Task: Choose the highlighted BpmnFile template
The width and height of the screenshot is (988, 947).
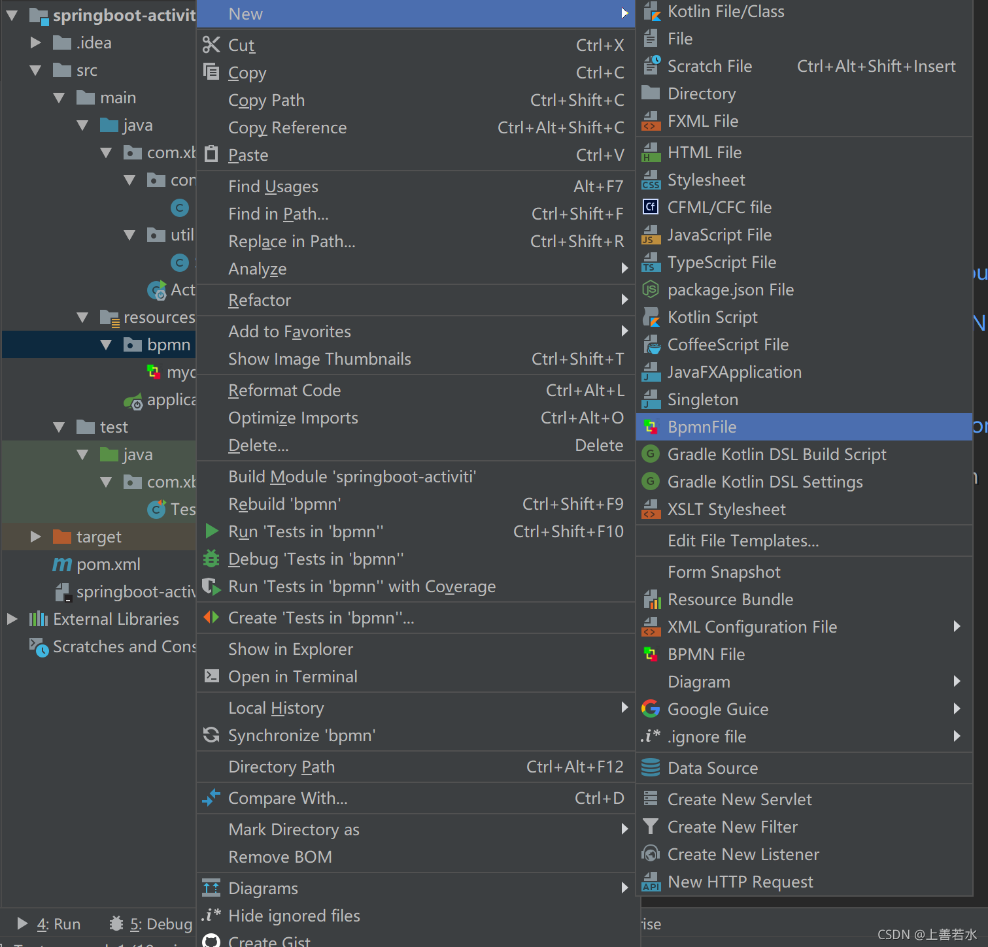Action: pyautogui.click(x=702, y=427)
